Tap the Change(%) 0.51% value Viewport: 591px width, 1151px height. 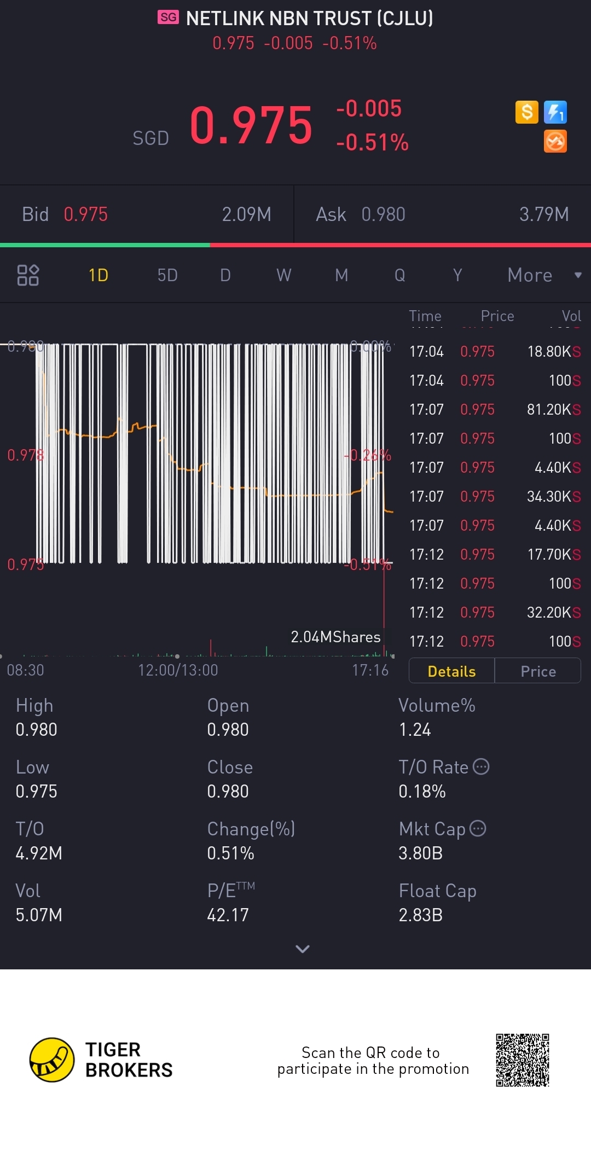[230, 853]
